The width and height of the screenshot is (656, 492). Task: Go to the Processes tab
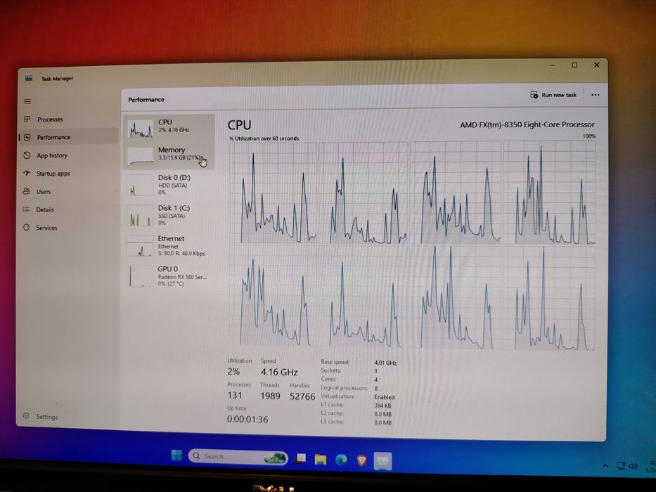(x=69, y=119)
